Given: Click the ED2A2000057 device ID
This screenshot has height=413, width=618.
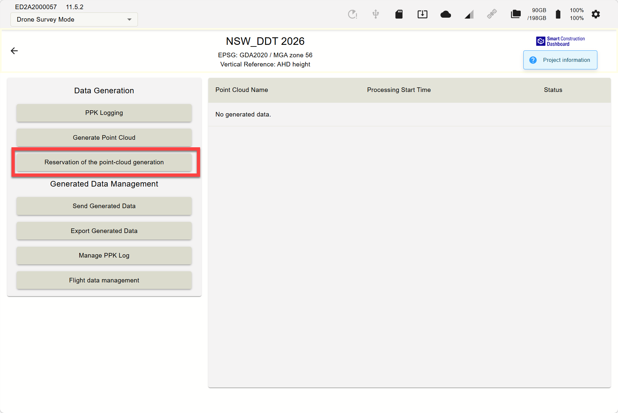Looking at the screenshot, I should click(x=36, y=7).
